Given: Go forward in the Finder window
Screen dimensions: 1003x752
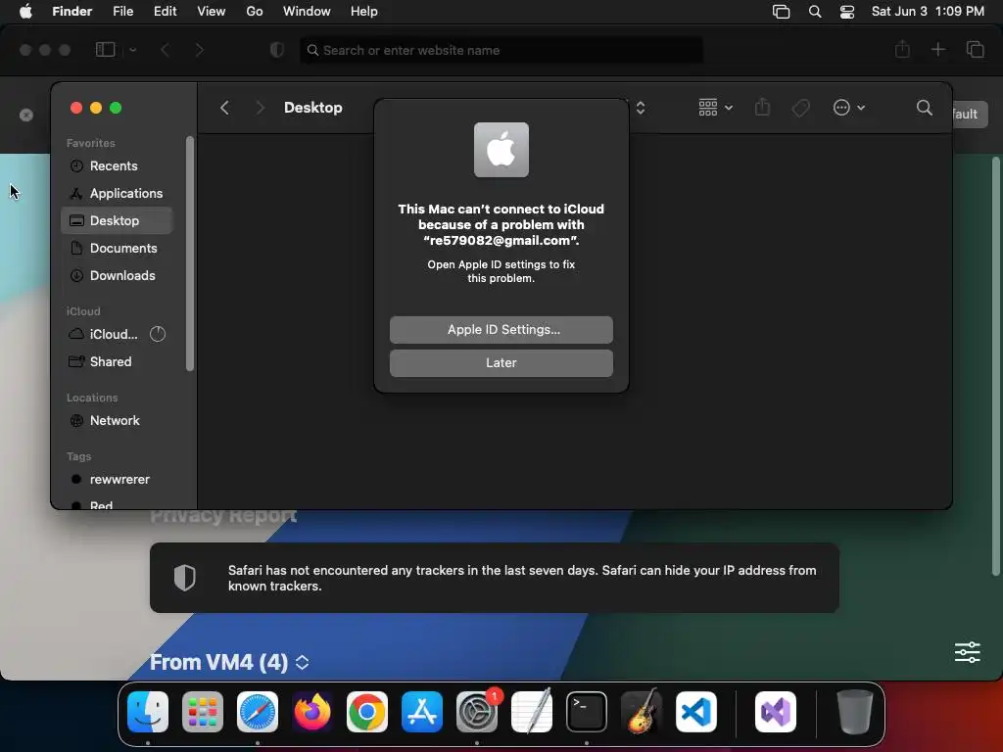Looking at the screenshot, I should (260, 108).
